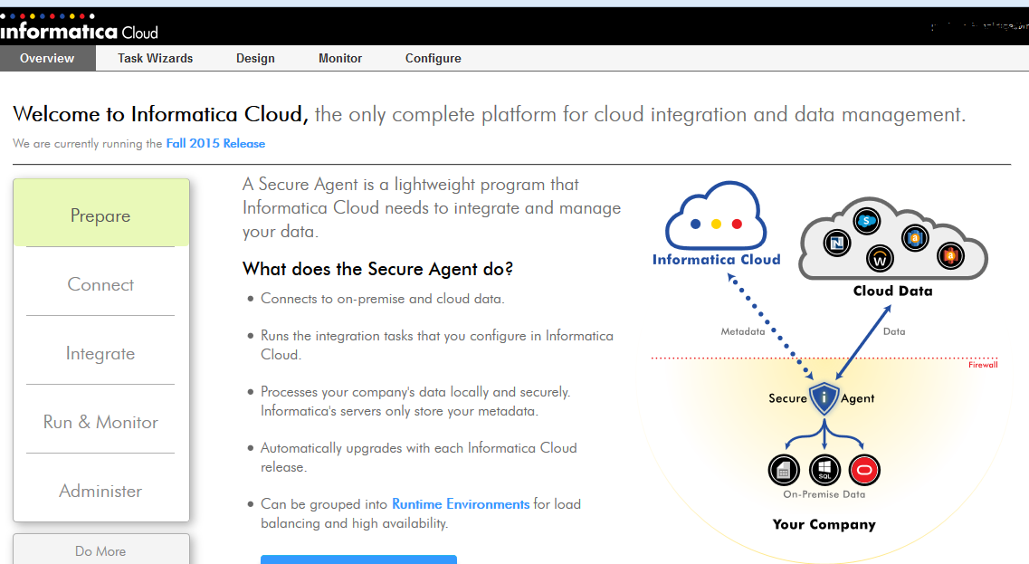Image resolution: width=1029 pixels, height=564 pixels.
Task: Switch to the Configure tab
Action: click(433, 58)
